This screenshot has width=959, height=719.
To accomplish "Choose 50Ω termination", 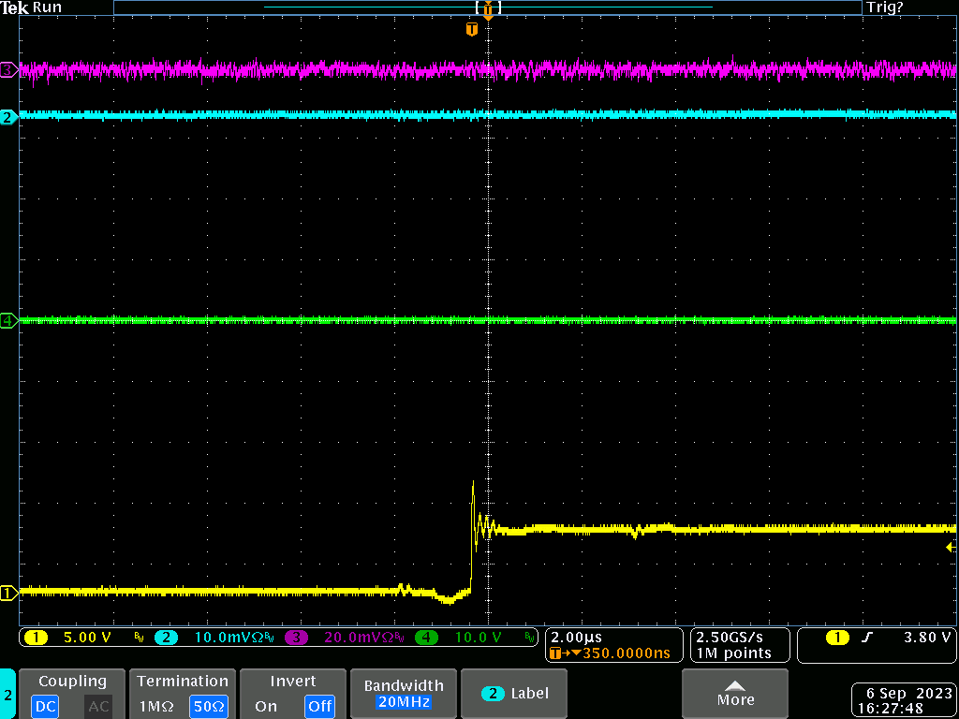I will (x=209, y=706).
